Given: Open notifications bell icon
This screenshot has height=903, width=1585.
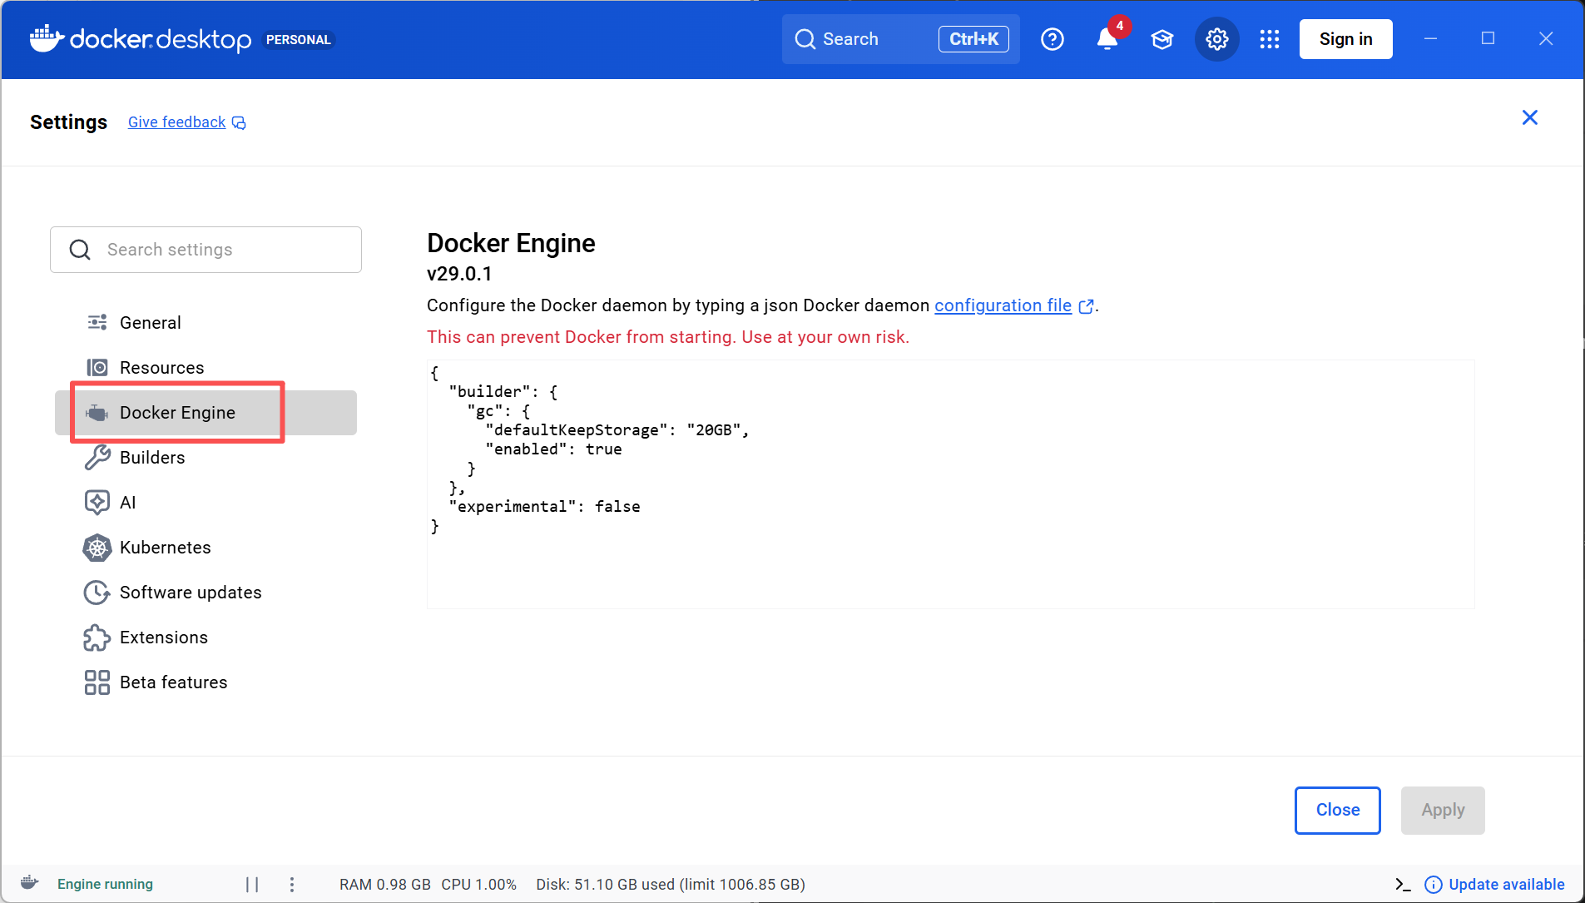Looking at the screenshot, I should 1107,39.
